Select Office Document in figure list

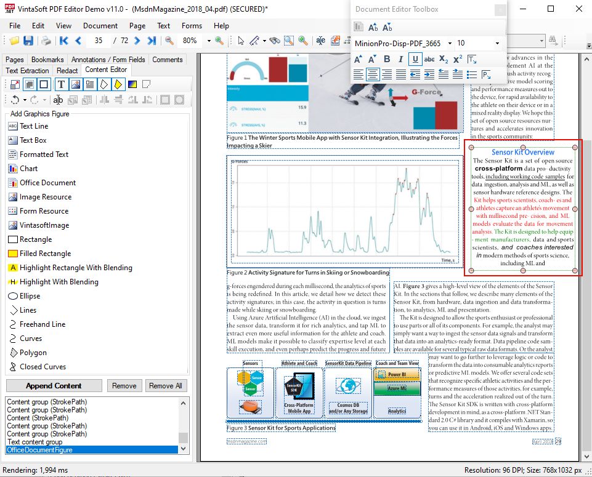pyautogui.click(x=47, y=183)
